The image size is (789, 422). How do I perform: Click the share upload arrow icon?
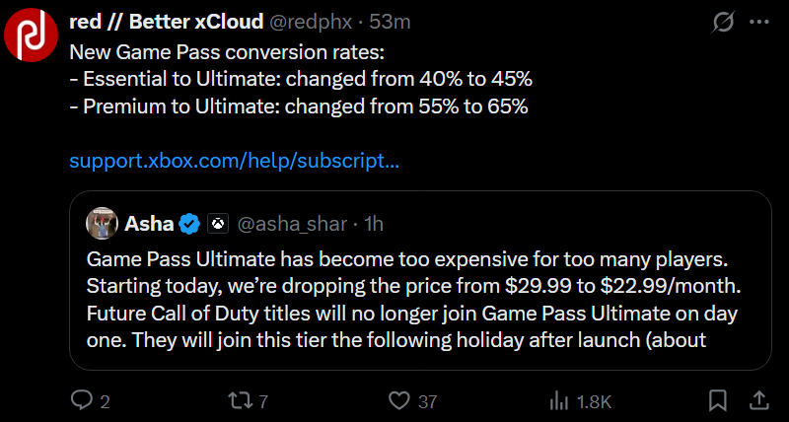coord(758,400)
